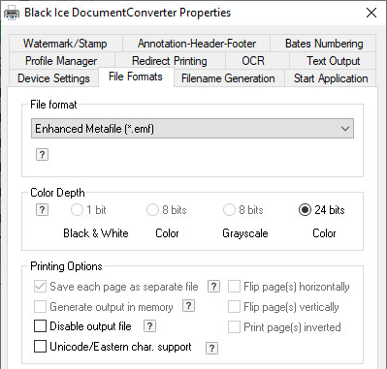The width and height of the screenshot is (387, 369).
Task: Switch to the Watermark/Stamp tab
Action: pos(65,44)
